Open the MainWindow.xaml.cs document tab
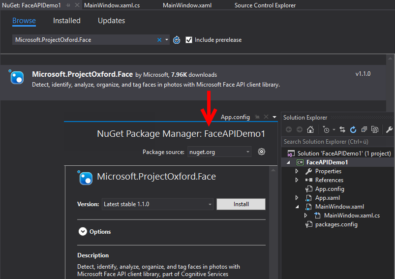 pyautogui.click(x=112, y=5)
